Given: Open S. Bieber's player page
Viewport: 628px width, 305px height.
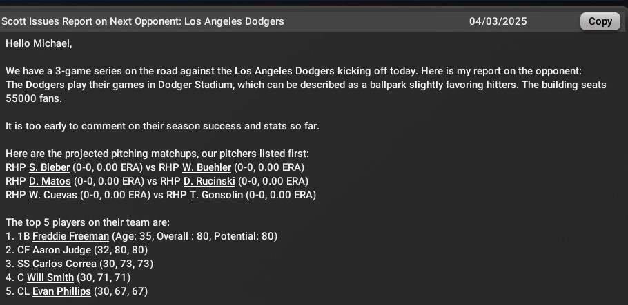Looking at the screenshot, I should 49,167.
